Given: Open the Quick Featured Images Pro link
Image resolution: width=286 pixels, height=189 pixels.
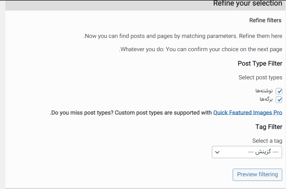Looking at the screenshot, I should pos(248,113).
